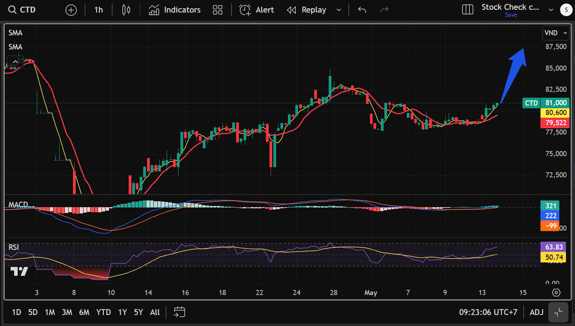Toggle the maximize chart button
This screenshot has width=575, height=326.
558,312
